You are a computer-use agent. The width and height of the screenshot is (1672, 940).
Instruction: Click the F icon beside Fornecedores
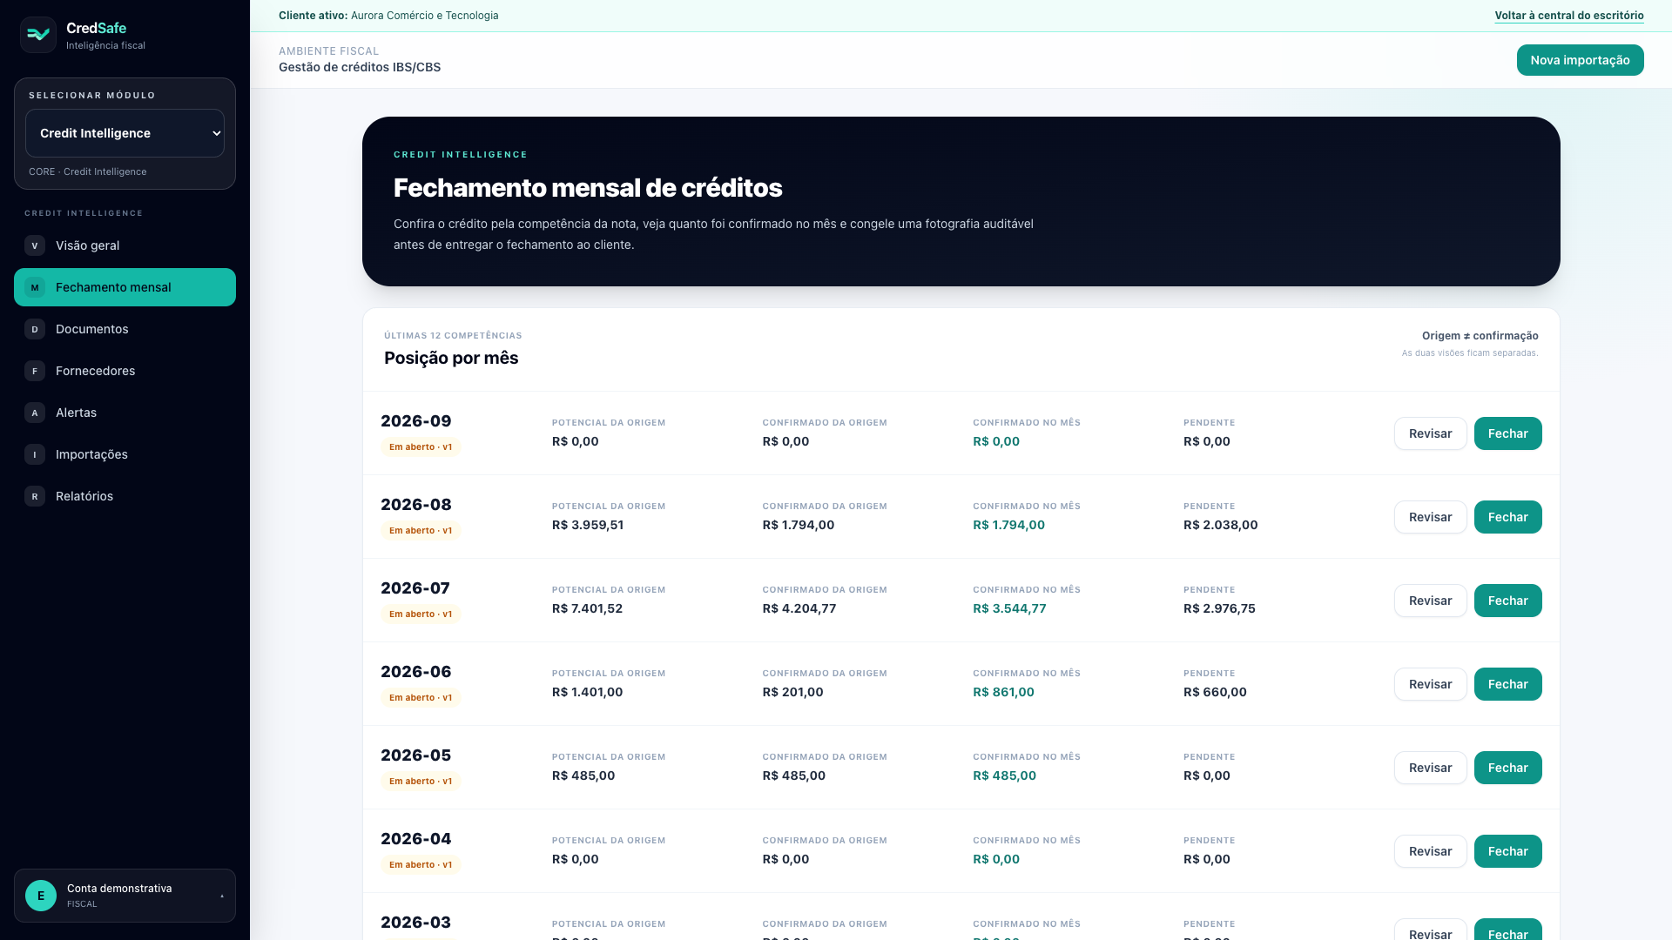pyautogui.click(x=35, y=371)
